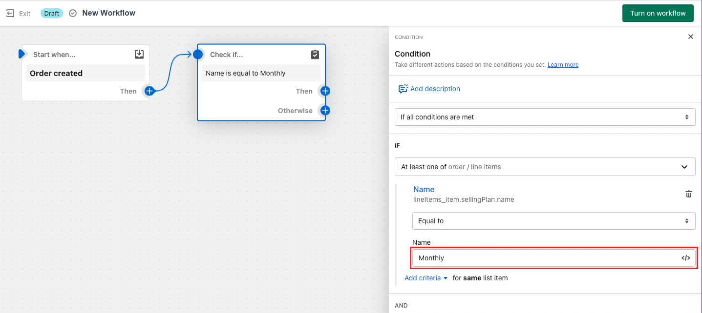
Task: Click the code variable icon in Name field
Action: tap(686, 258)
